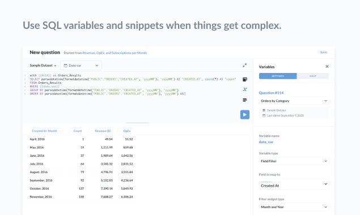Image resolution: width=360 pixels, height=215 pixels.
Task: Expand the Sample Dataset database selector
Action: [x=43, y=66]
